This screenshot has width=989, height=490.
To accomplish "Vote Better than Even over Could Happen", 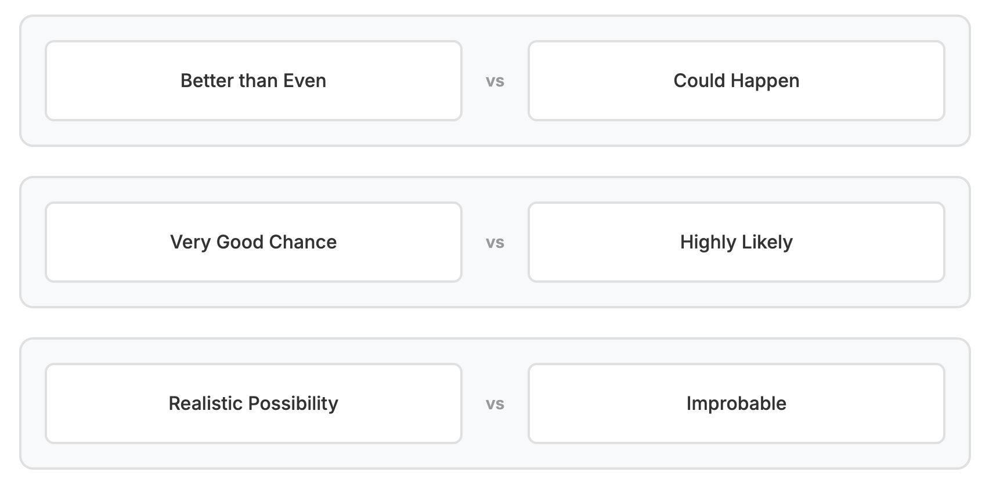I will click(254, 81).
